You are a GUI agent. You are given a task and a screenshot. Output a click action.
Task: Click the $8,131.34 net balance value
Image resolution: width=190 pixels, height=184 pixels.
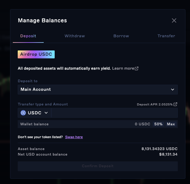(x=168, y=154)
